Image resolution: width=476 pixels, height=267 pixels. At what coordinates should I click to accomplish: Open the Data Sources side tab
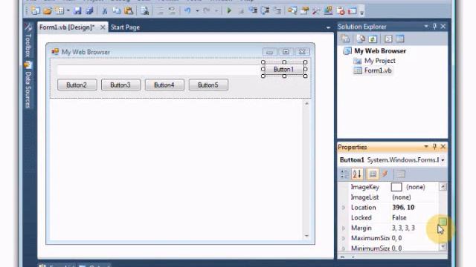pos(28,85)
